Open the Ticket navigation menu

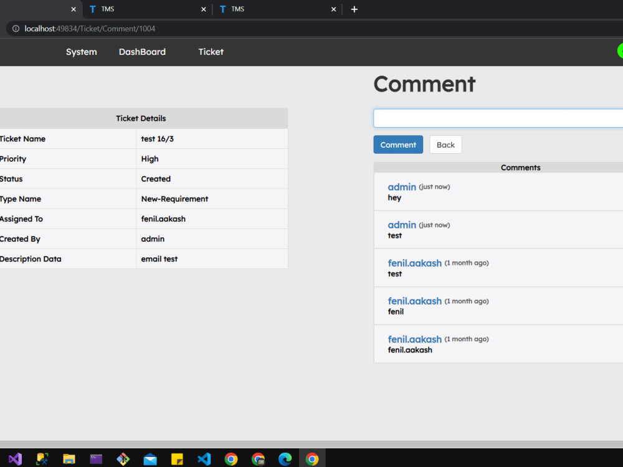click(211, 52)
